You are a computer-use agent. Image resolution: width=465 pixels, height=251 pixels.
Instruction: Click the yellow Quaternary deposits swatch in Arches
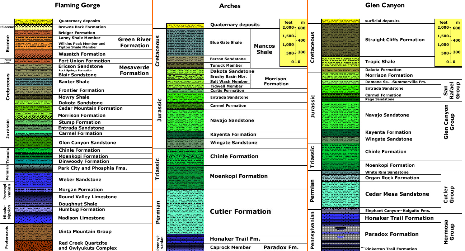[185, 25]
